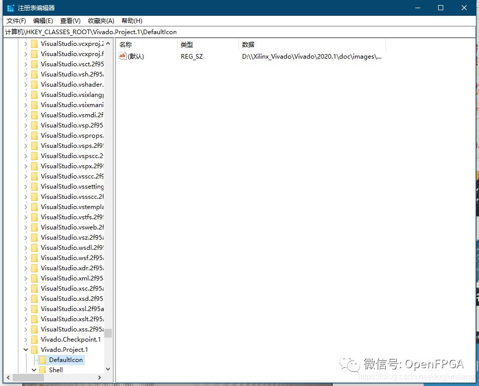This screenshot has width=479, height=386.
Task: Select the VisualStudio.vsz folder icon
Action: pyautogui.click(x=35, y=238)
